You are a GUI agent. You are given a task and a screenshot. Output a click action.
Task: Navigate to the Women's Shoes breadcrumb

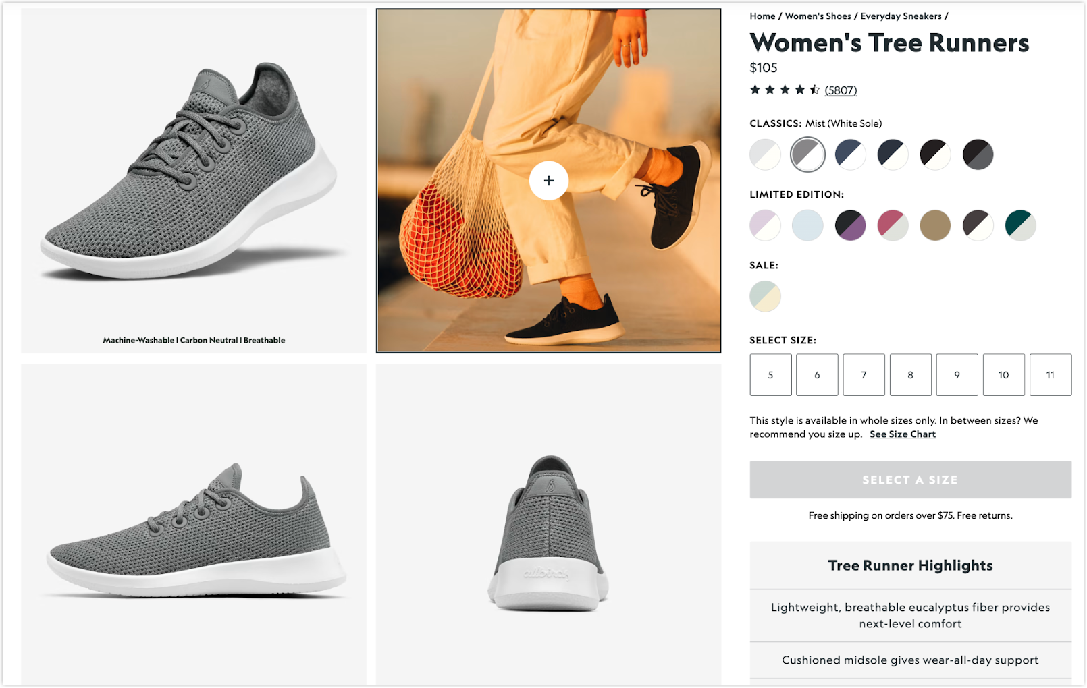coord(818,16)
